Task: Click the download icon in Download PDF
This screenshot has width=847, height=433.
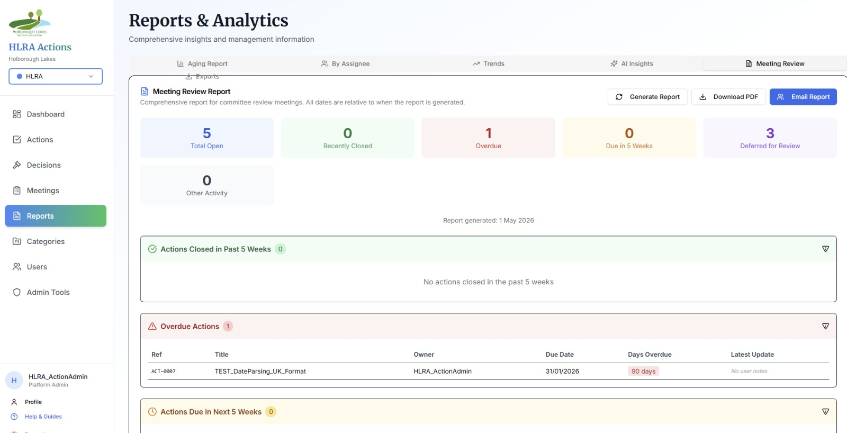Action: [x=702, y=97]
